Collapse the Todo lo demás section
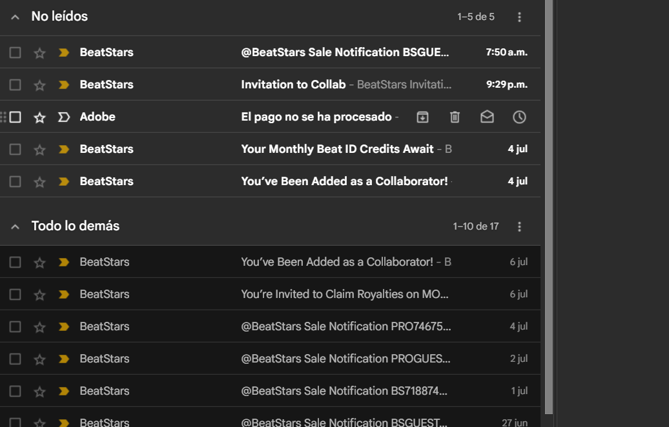 pyautogui.click(x=15, y=226)
